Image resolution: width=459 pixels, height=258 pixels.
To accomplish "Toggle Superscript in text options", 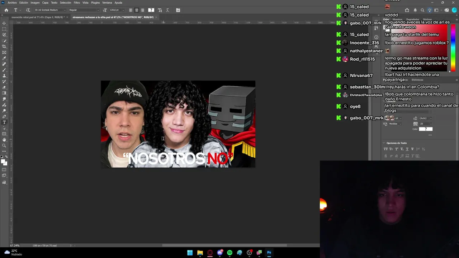I will 396,149.
